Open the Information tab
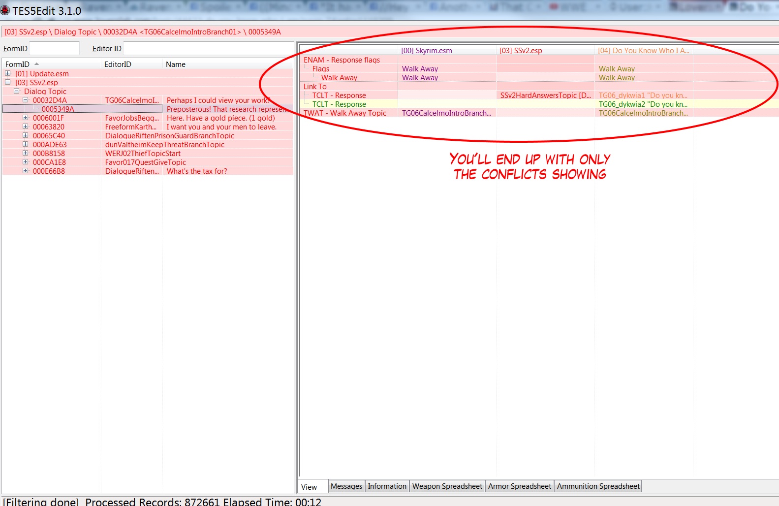 [387, 486]
